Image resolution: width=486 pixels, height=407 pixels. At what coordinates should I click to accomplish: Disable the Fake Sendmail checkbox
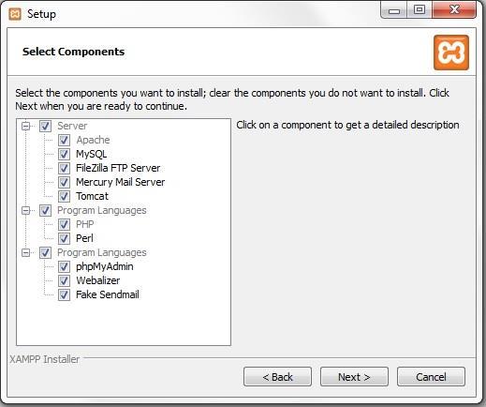click(x=64, y=294)
